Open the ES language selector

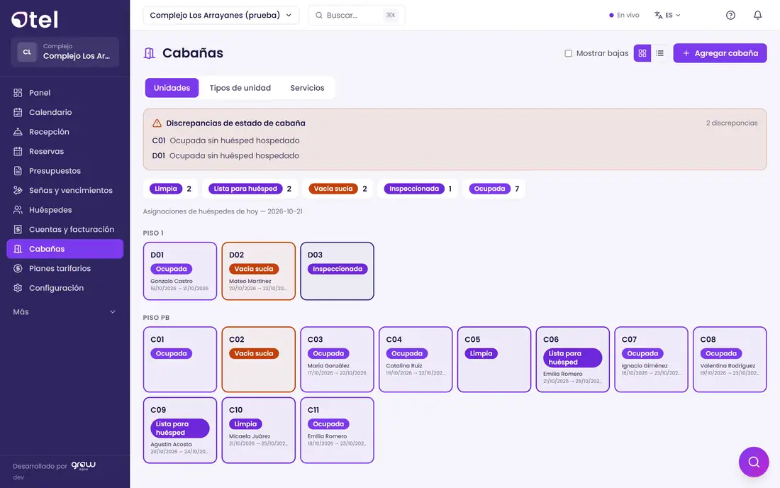(667, 16)
